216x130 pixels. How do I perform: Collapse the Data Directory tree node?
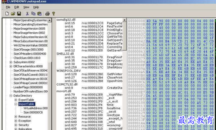11,96
